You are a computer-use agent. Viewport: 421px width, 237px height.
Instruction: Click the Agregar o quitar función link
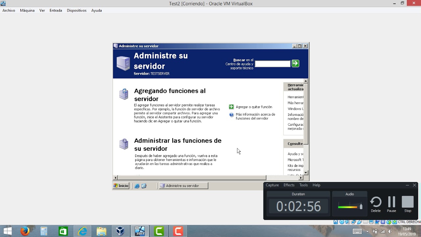coord(254,107)
